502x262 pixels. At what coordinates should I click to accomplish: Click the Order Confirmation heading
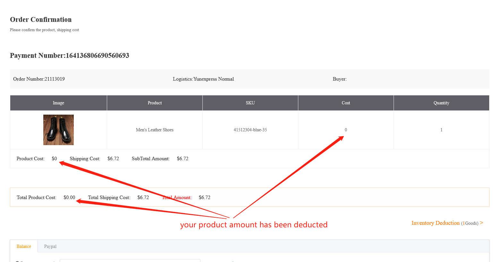tap(41, 20)
